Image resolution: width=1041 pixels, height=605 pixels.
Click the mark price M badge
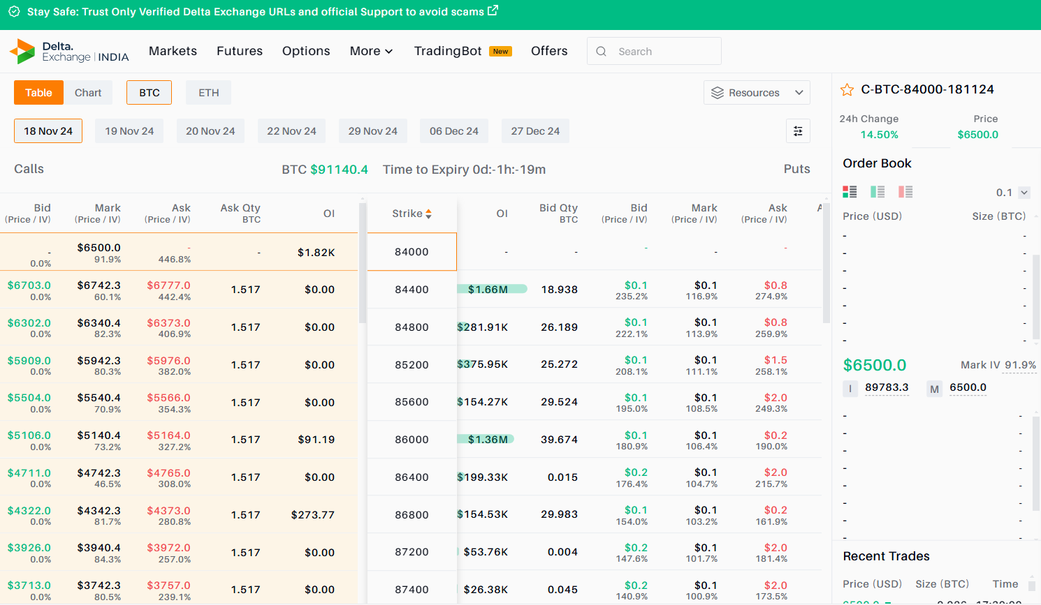[x=934, y=389]
